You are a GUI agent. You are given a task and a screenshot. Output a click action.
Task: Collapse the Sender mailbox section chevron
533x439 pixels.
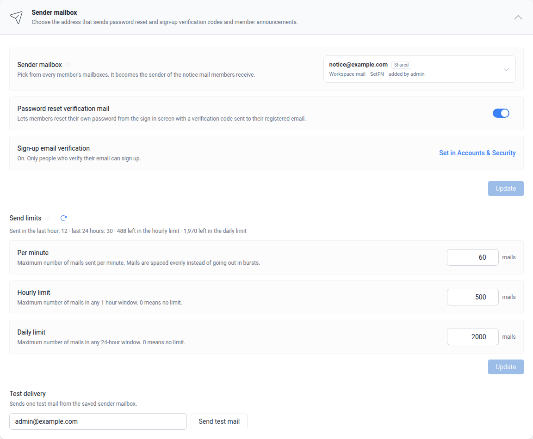click(518, 17)
